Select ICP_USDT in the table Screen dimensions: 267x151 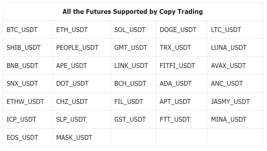click(21, 120)
